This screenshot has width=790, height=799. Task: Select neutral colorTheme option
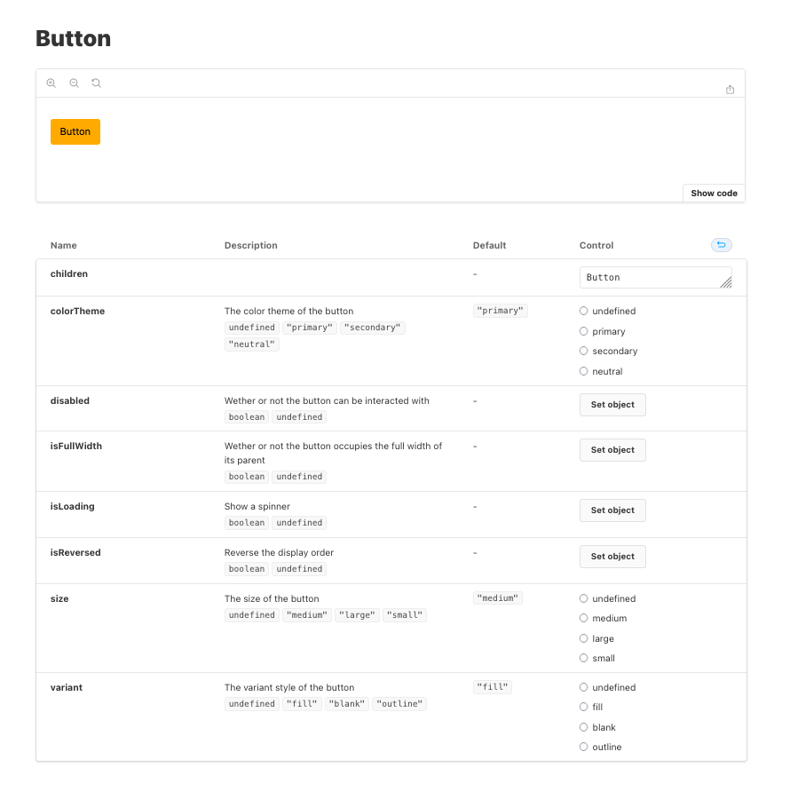584,371
